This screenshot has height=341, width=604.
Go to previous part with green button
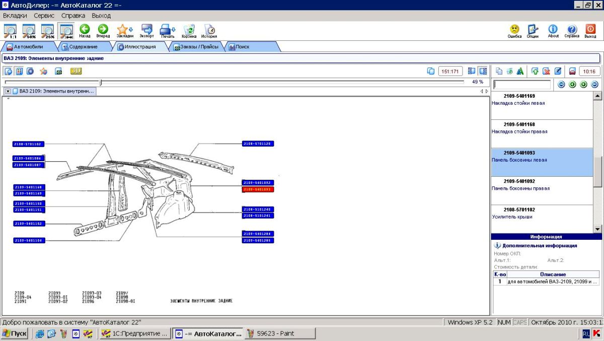point(573,85)
